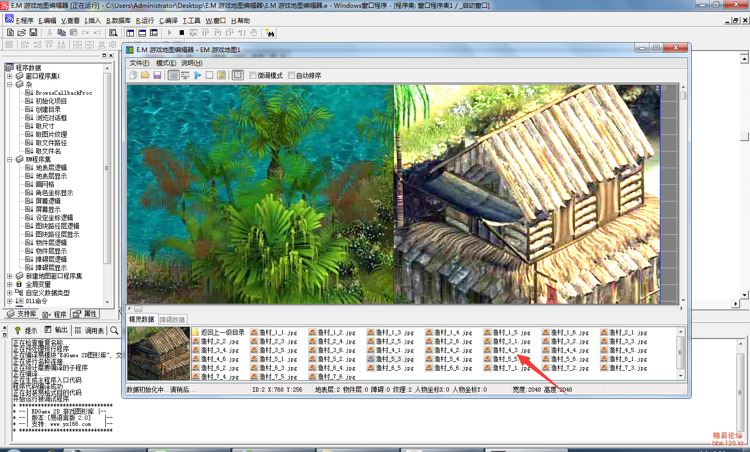Screen dimensions: 750x452
Task: Click the Find magnifier icon in IDE toolbar
Action: pos(113,32)
